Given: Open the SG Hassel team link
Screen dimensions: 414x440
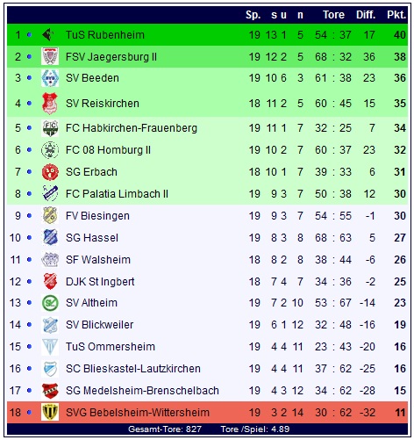Looking at the screenshot, I should click(x=92, y=238).
